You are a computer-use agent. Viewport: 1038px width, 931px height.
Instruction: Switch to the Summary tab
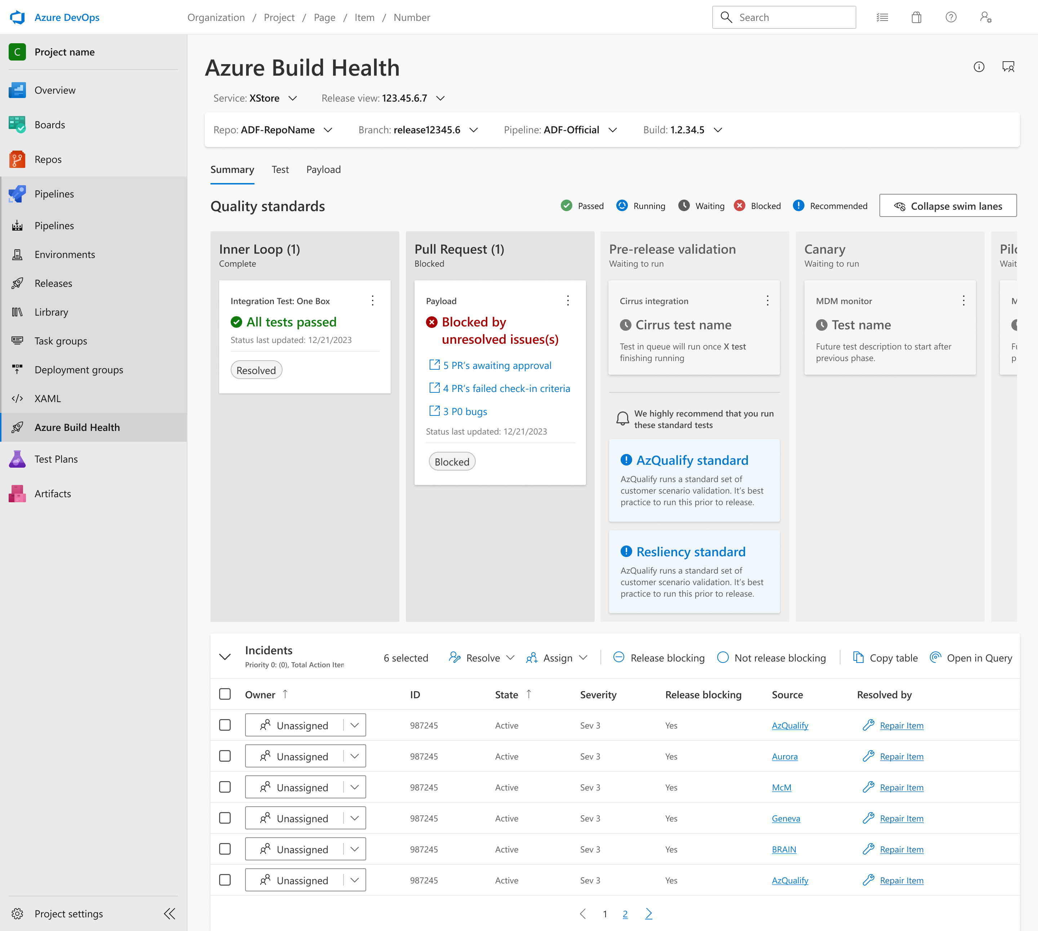(232, 170)
